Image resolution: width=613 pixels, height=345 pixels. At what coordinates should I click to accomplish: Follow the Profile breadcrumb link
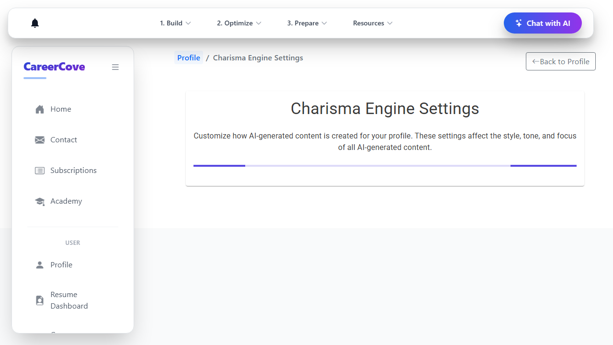189,58
